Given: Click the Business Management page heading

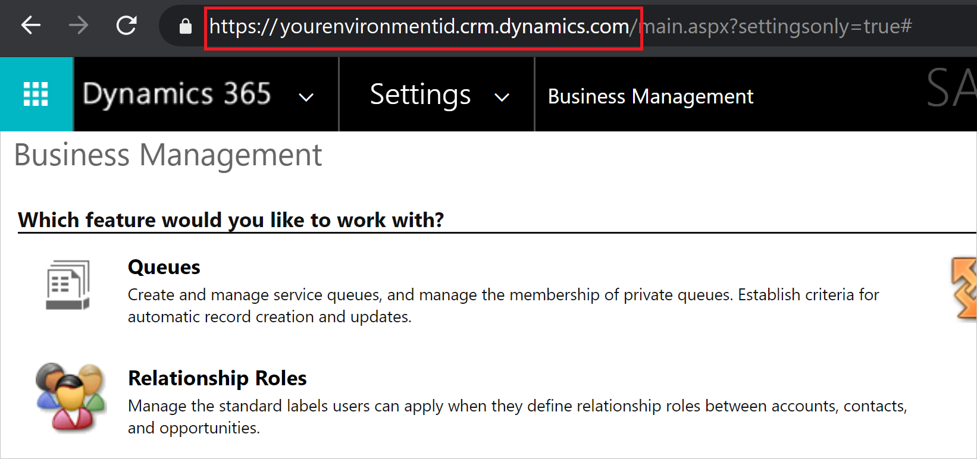Looking at the screenshot, I should pyautogui.click(x=168, y=155).
